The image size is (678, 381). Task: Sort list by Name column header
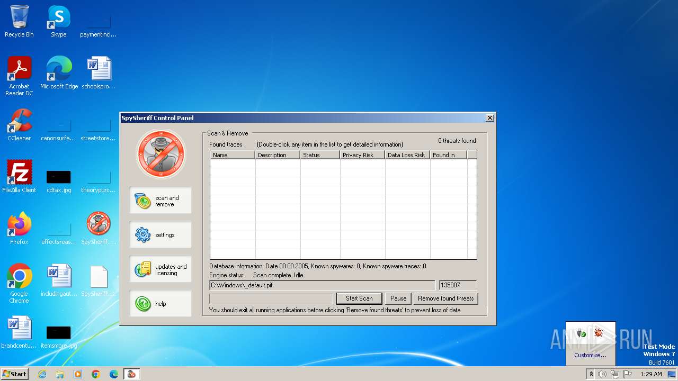(233, 155)
